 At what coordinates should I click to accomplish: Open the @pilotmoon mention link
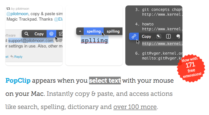point(17,14)
